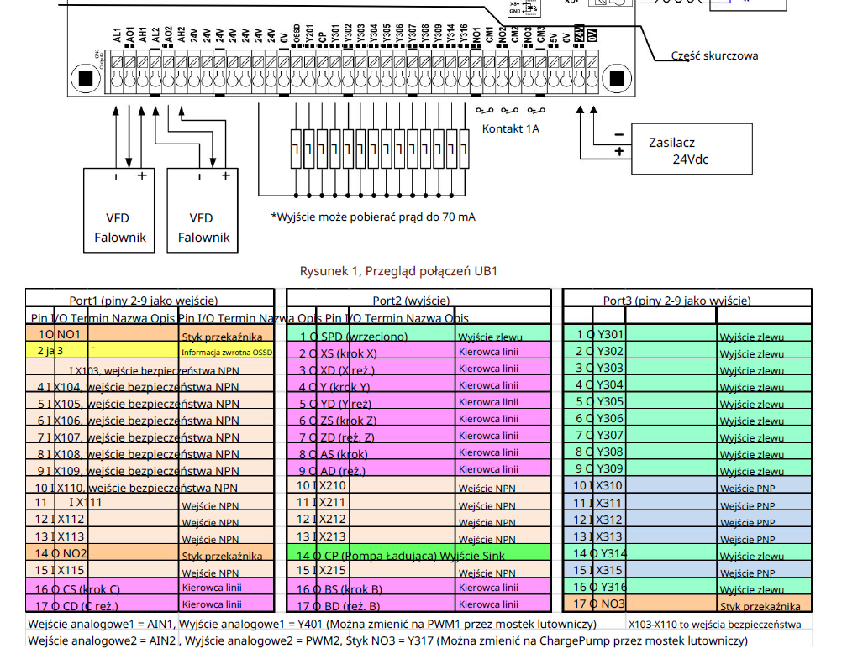Click "NO1" in the Port1 table

coord(69,334)
